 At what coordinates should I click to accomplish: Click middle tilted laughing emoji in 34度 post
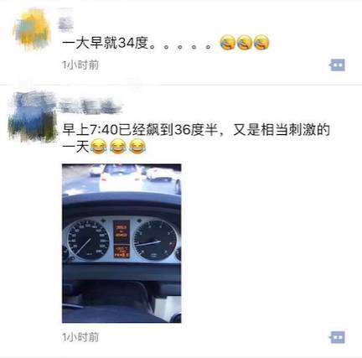click(245, 43)
